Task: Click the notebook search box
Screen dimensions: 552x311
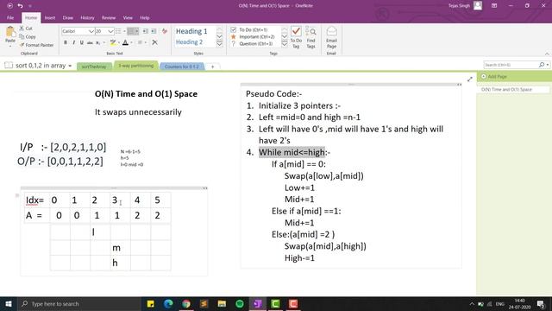Action: [511, 65]
